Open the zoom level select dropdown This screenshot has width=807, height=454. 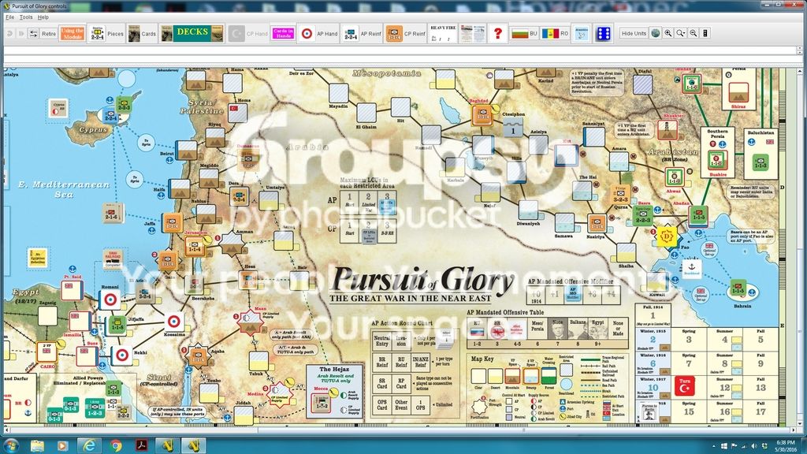[680, 33]
